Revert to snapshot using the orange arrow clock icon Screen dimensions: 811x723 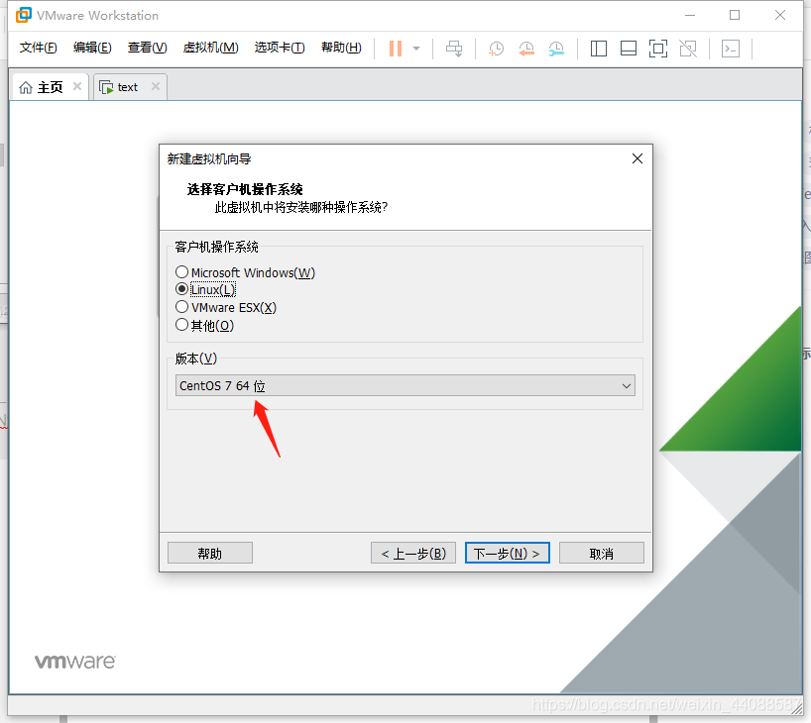pos(526,49)
